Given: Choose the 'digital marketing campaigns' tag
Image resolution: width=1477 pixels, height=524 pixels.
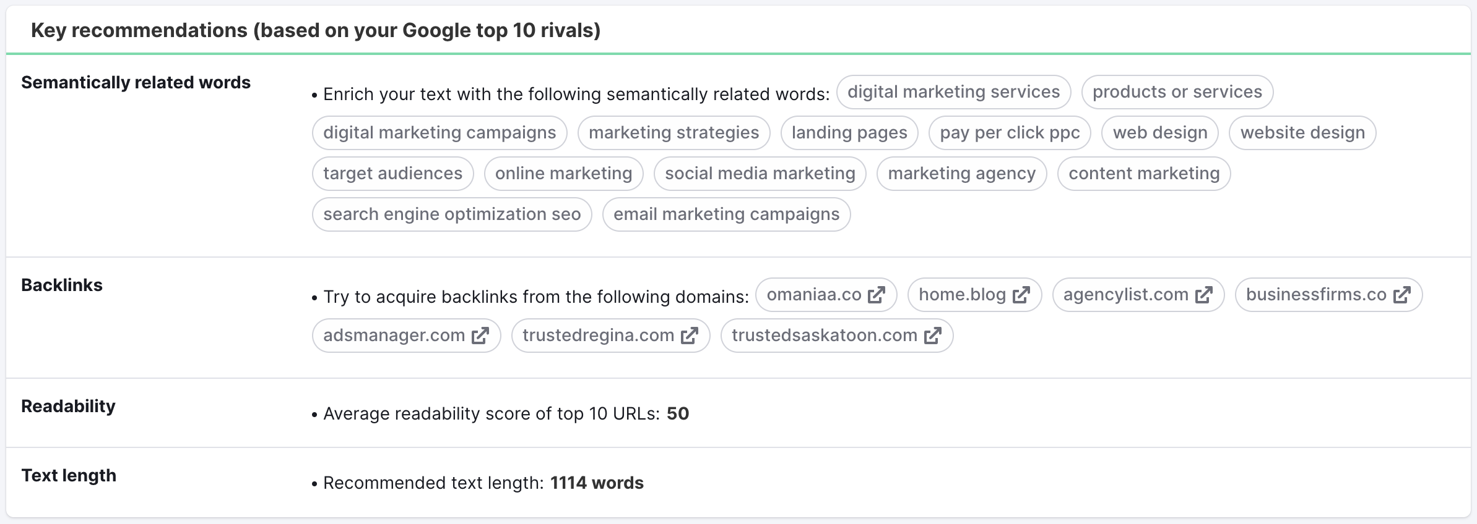Looking at the screenshot, I should (440, 133).
